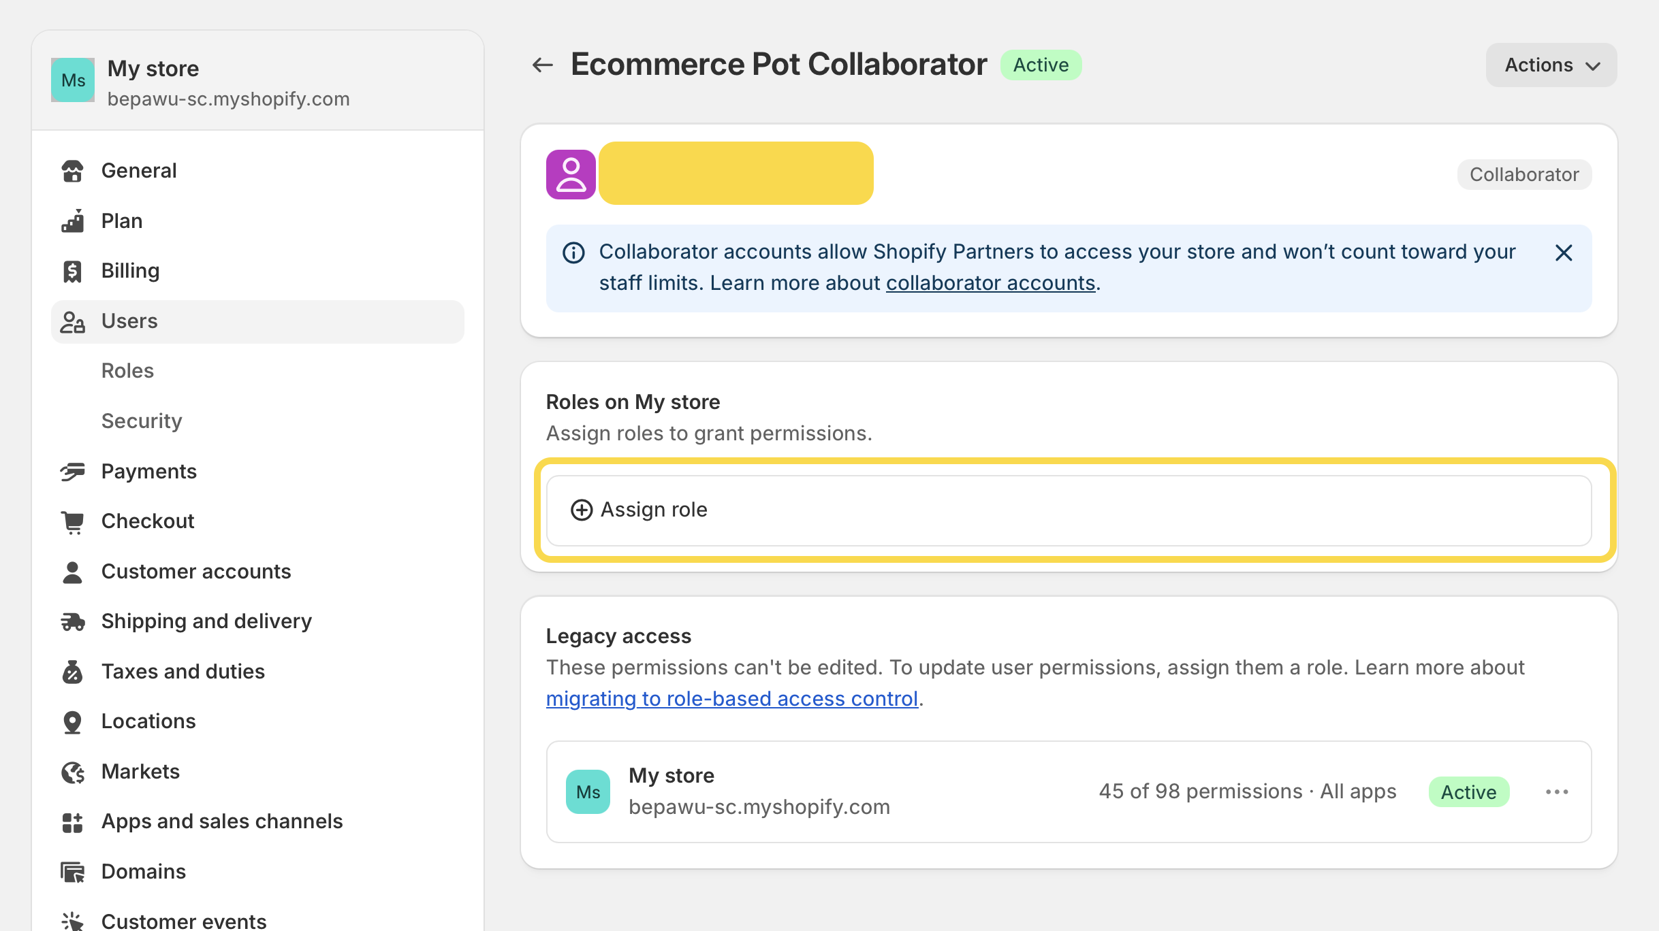Open Taxes and duties settings
Viewport: 1659px width, 931px height.
tap(257, 672)
